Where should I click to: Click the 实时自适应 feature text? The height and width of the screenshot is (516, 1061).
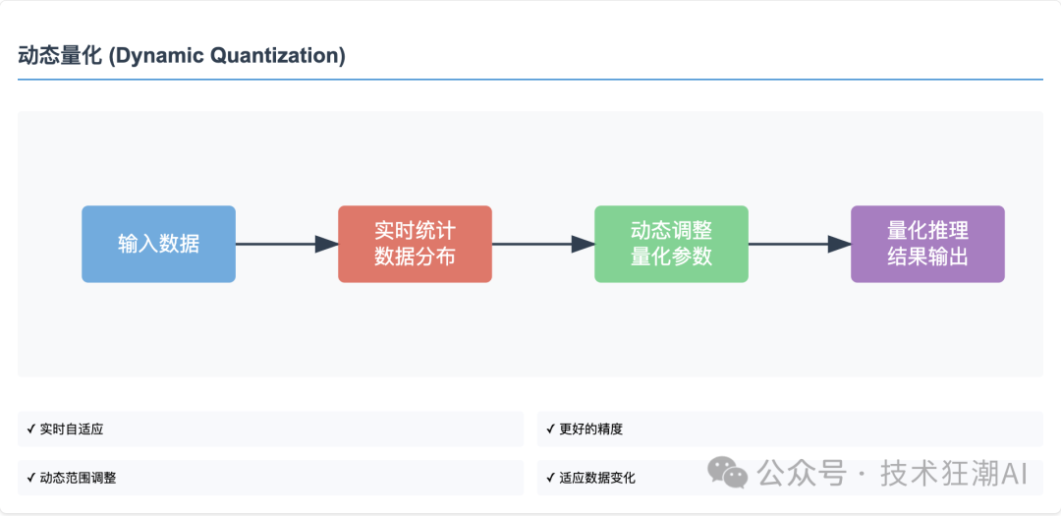tap(72, 430)
